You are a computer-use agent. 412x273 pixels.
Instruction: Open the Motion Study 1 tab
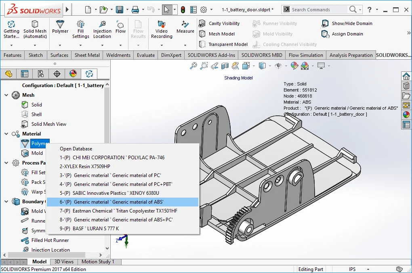[98, 262]
